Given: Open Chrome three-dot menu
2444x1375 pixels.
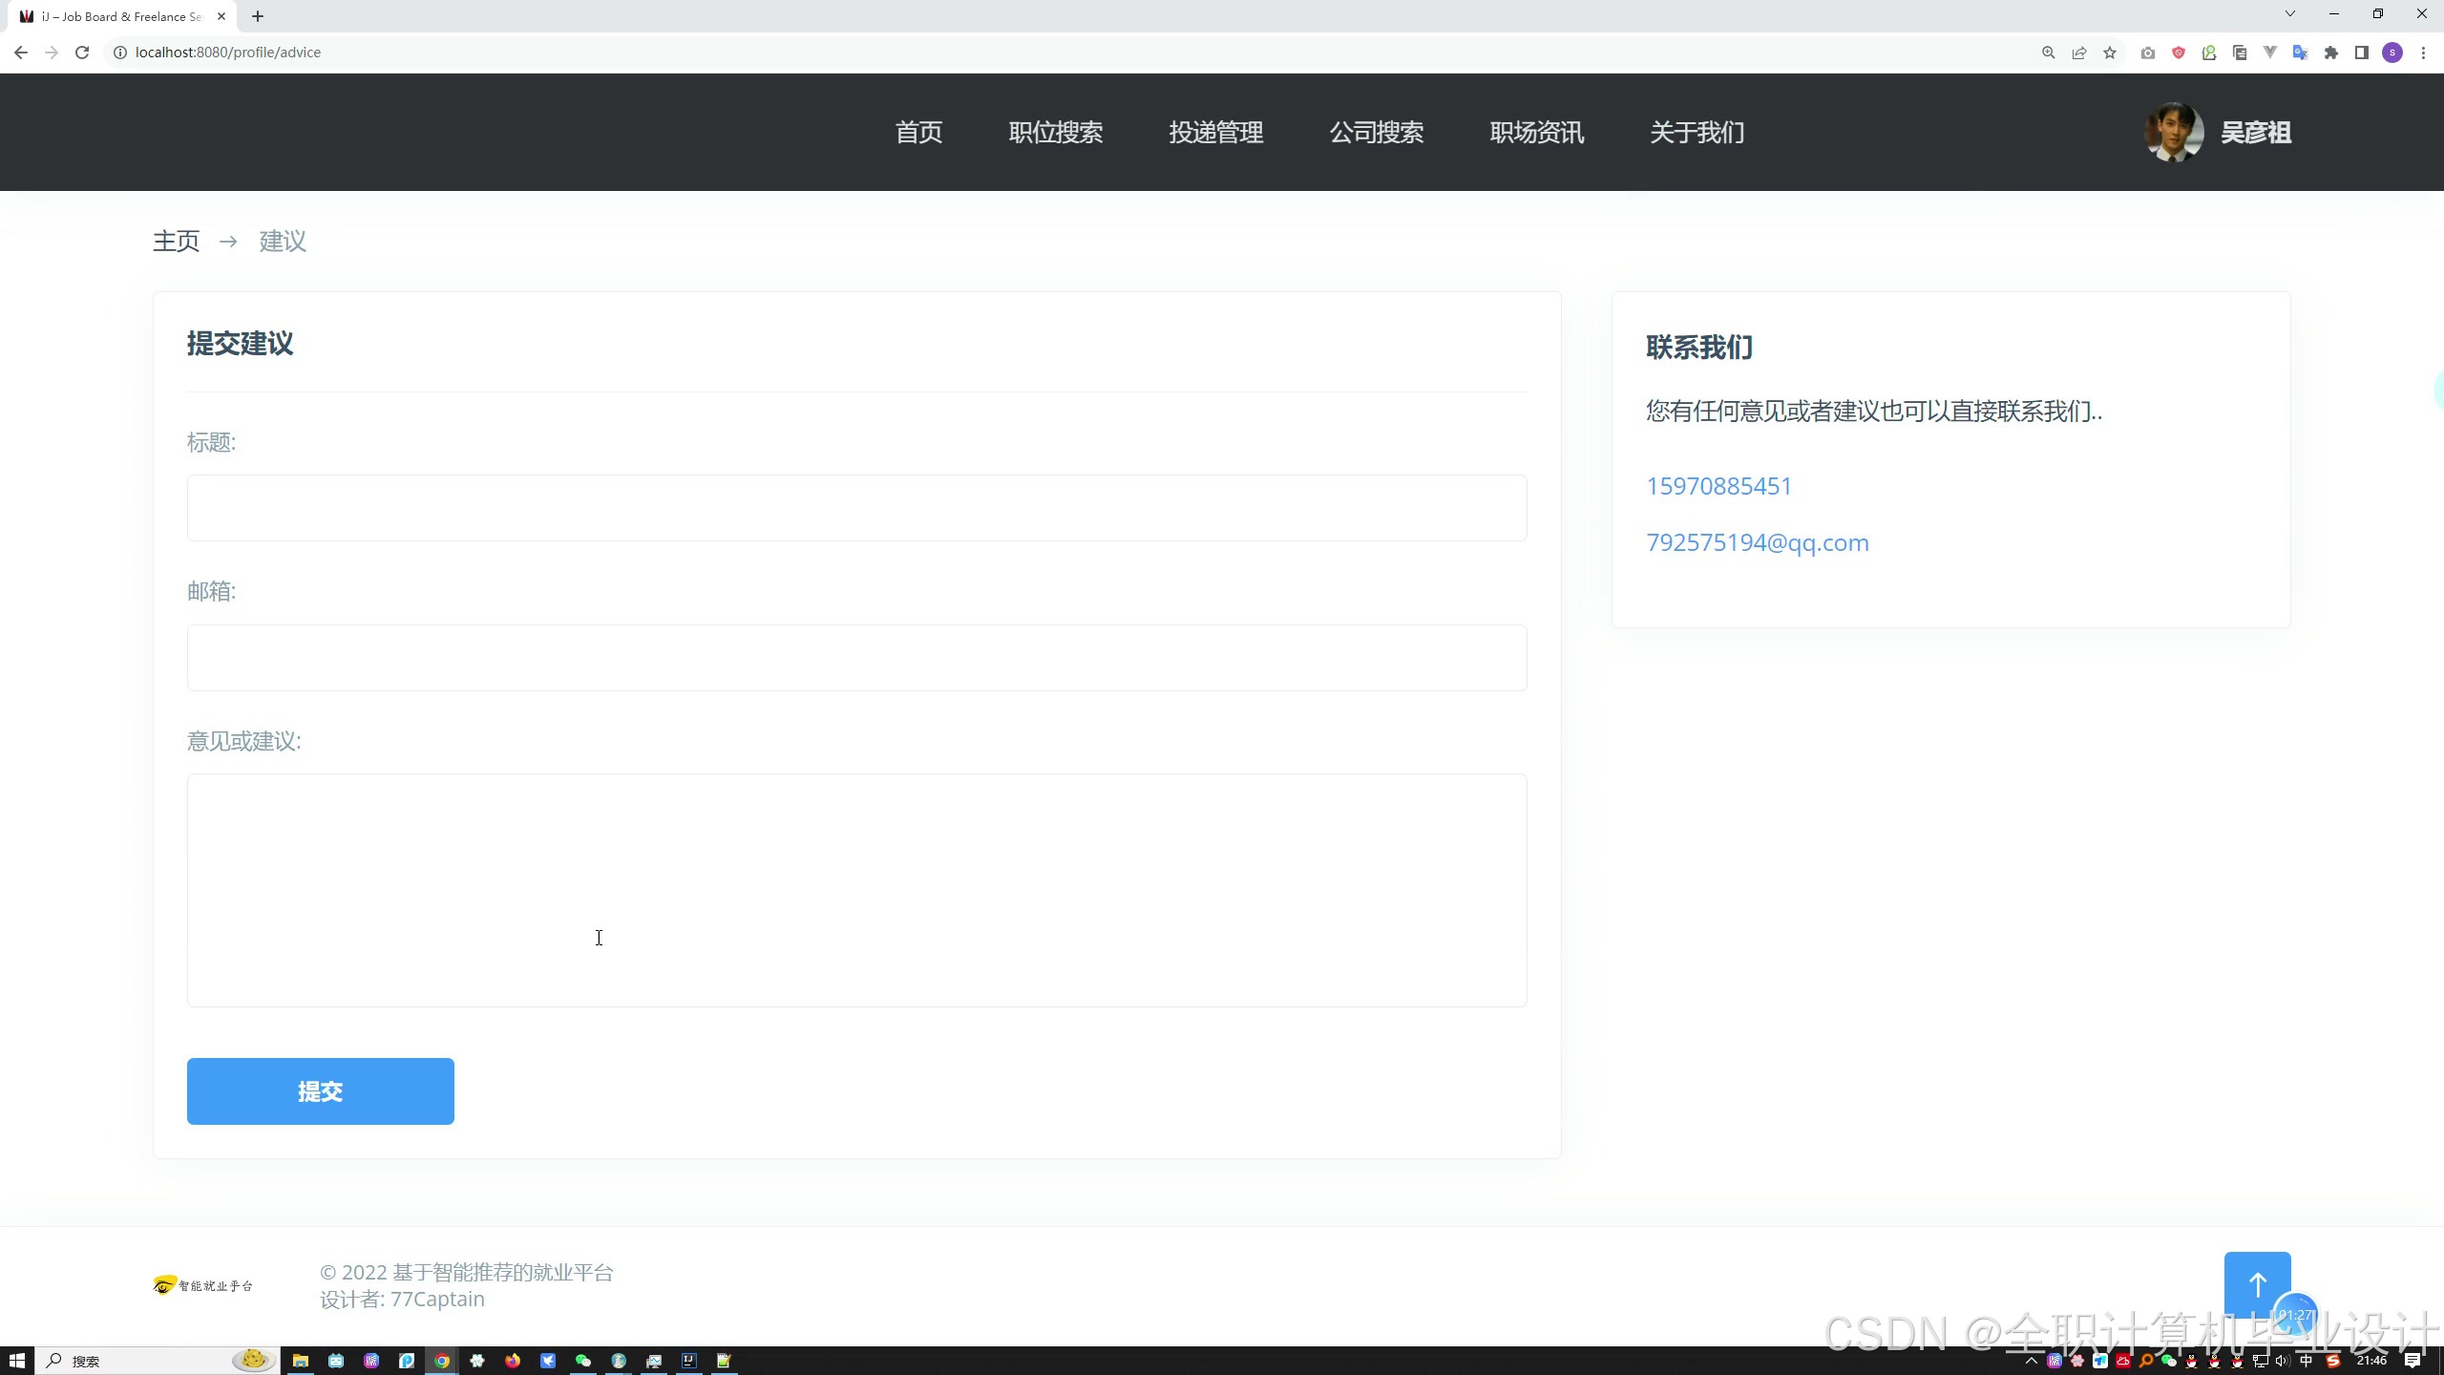Looking at the screenshot, I should (x=2423, y=53).
